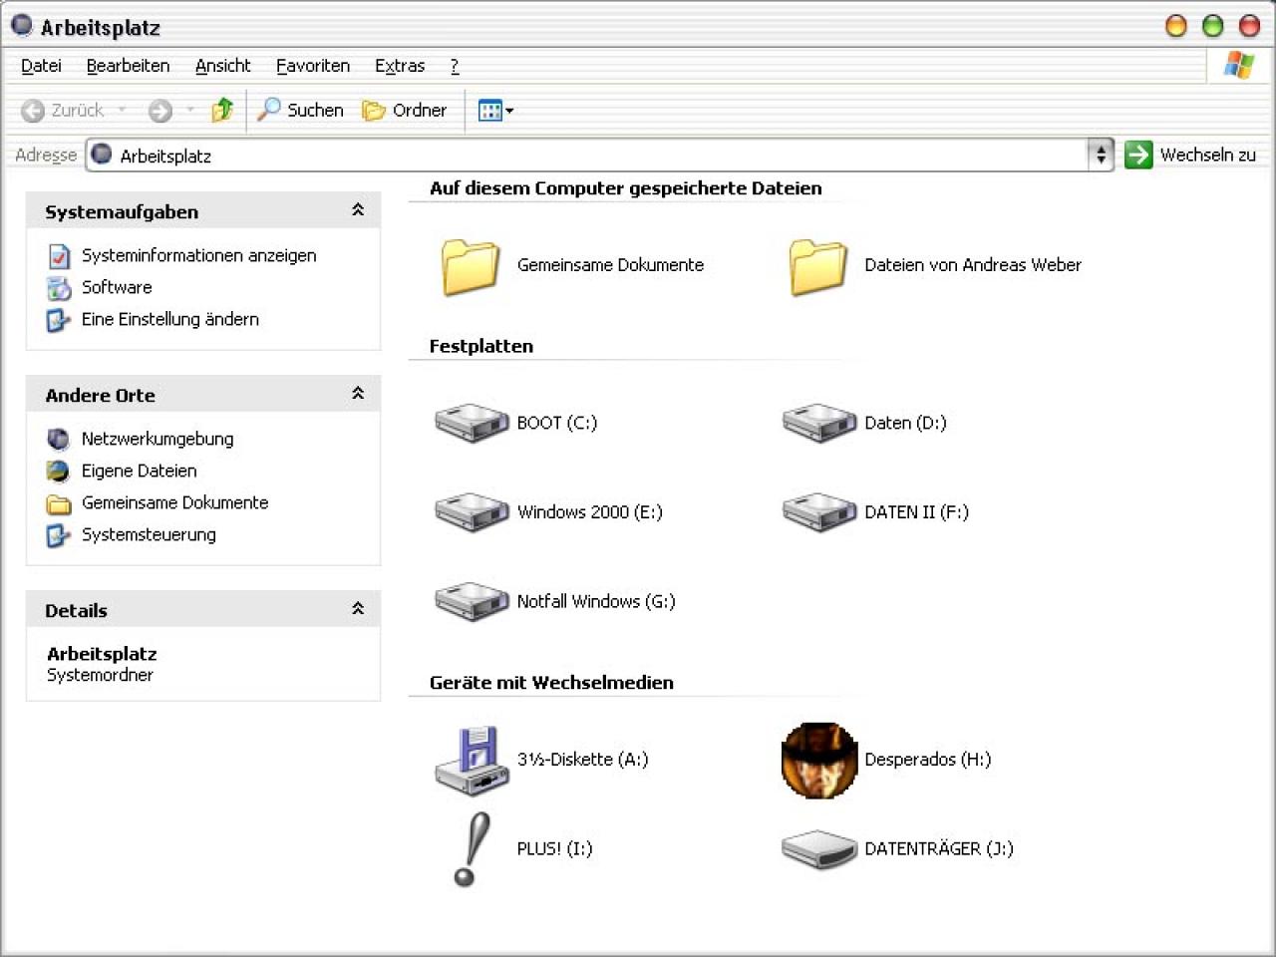Select the Windows 2000 (E:) drive icon
The image size is (1276, 957).
[x=472, y=512]
